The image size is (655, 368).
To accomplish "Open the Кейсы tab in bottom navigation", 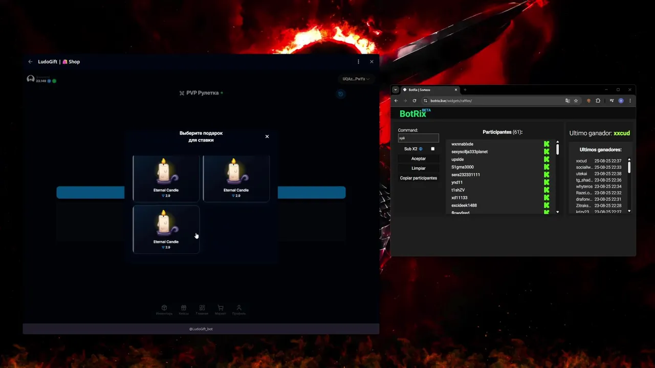I will (184, 310).
